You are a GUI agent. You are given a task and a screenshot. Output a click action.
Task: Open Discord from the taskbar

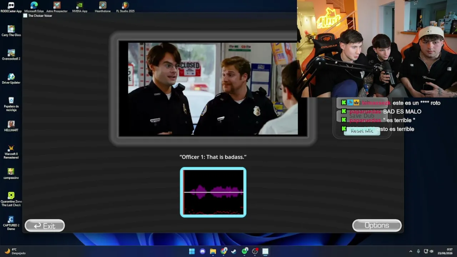tap(202, 251)
